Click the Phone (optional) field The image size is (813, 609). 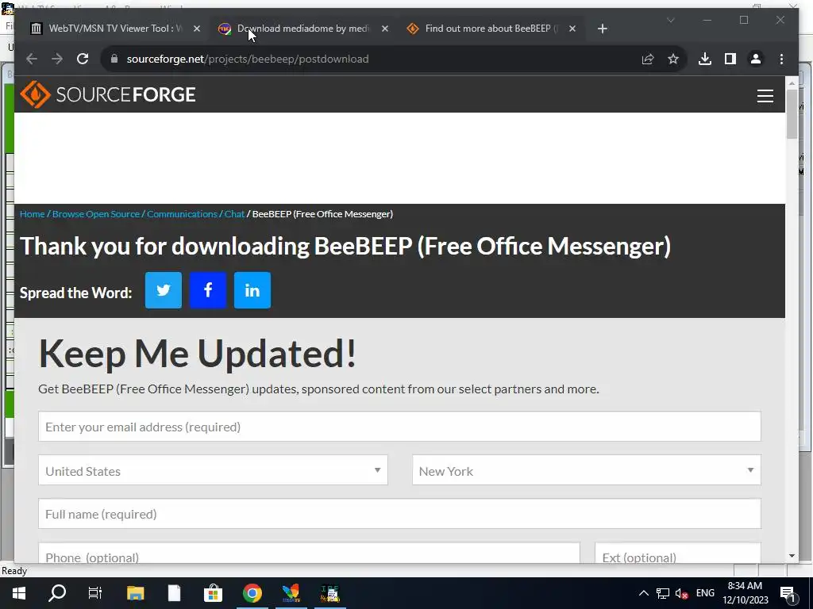coord(309,553)
